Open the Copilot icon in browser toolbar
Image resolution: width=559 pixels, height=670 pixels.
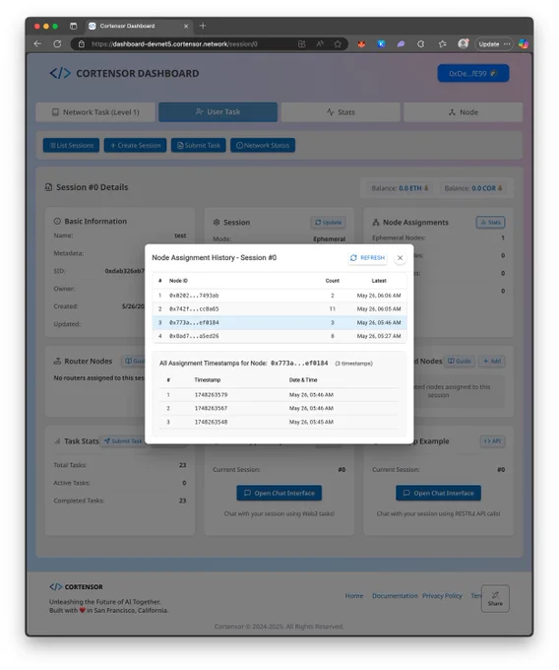(524, 43)
